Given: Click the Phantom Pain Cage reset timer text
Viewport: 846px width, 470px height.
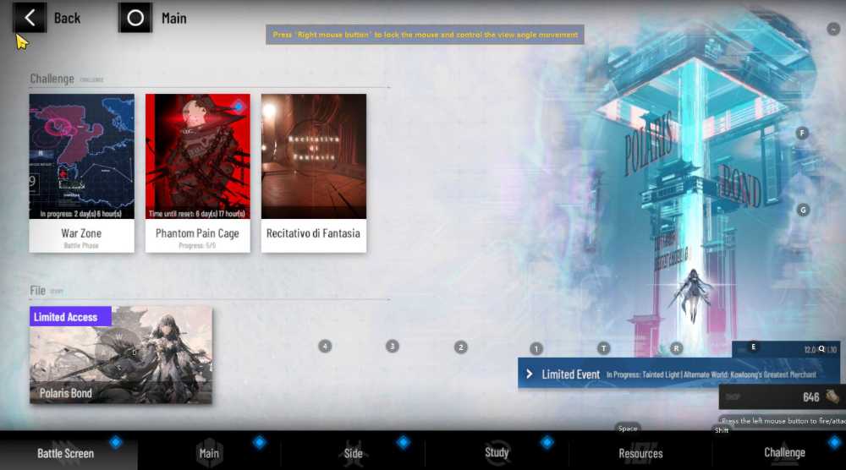Looking at the screenshot, I should tap(197, 214).
